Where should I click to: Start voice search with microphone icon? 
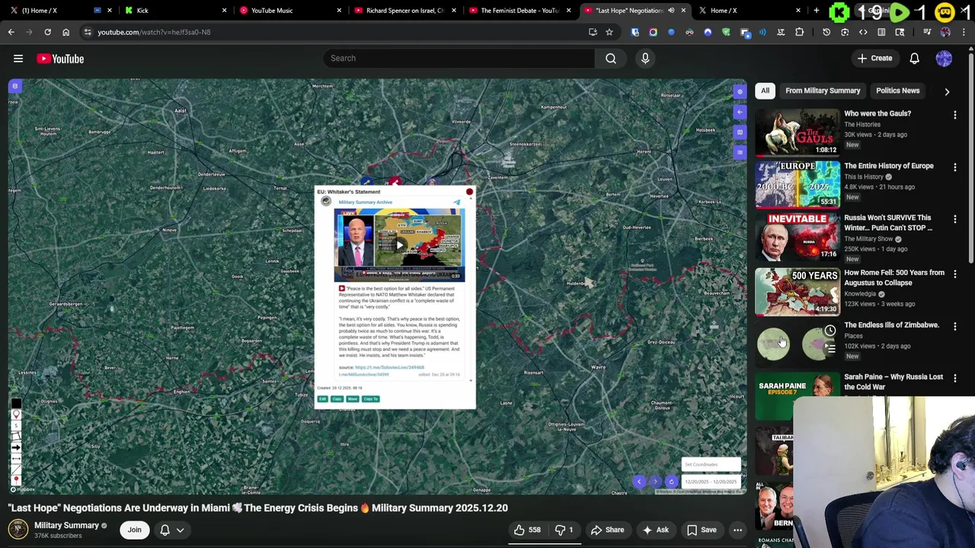(x=645, y=59)
